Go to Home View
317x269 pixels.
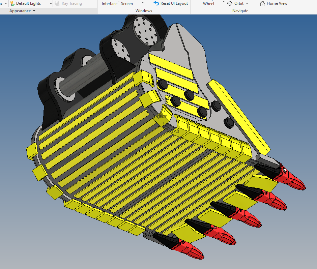pyautogui.click(x=273, y=3)
